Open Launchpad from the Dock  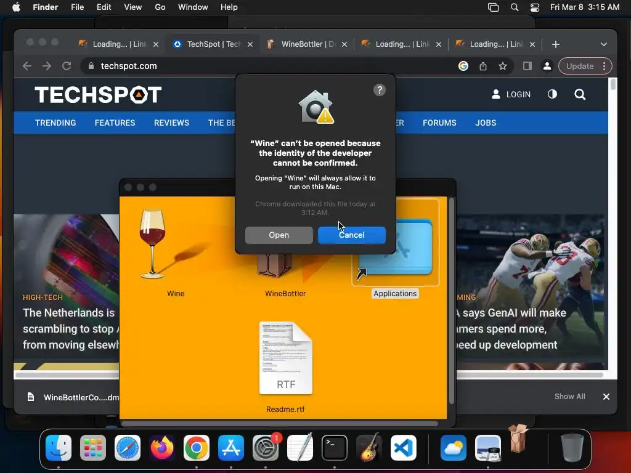pos(93,448)
